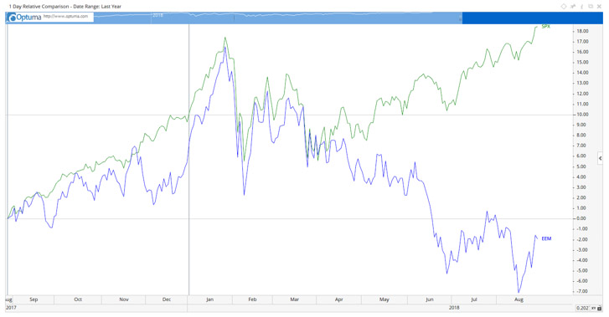Click the Apr month on time axis
Image resolution: width=609 pixels, height=317 pixels.
[339, 299]
